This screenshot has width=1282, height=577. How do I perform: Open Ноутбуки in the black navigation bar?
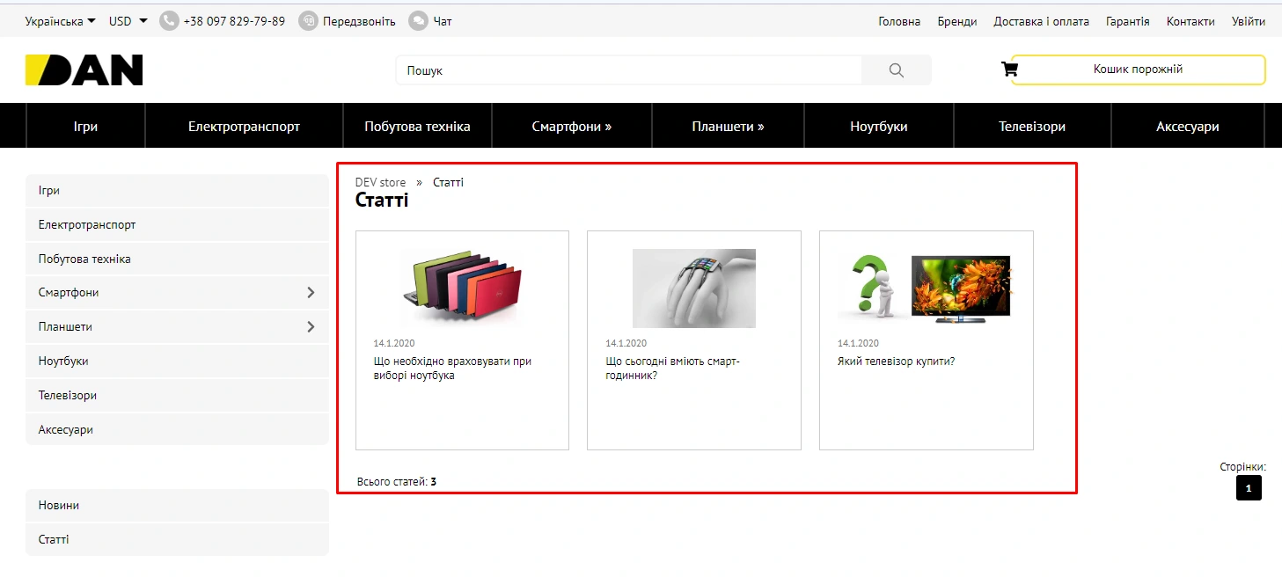pyautogui.click(x=878, y=127)
